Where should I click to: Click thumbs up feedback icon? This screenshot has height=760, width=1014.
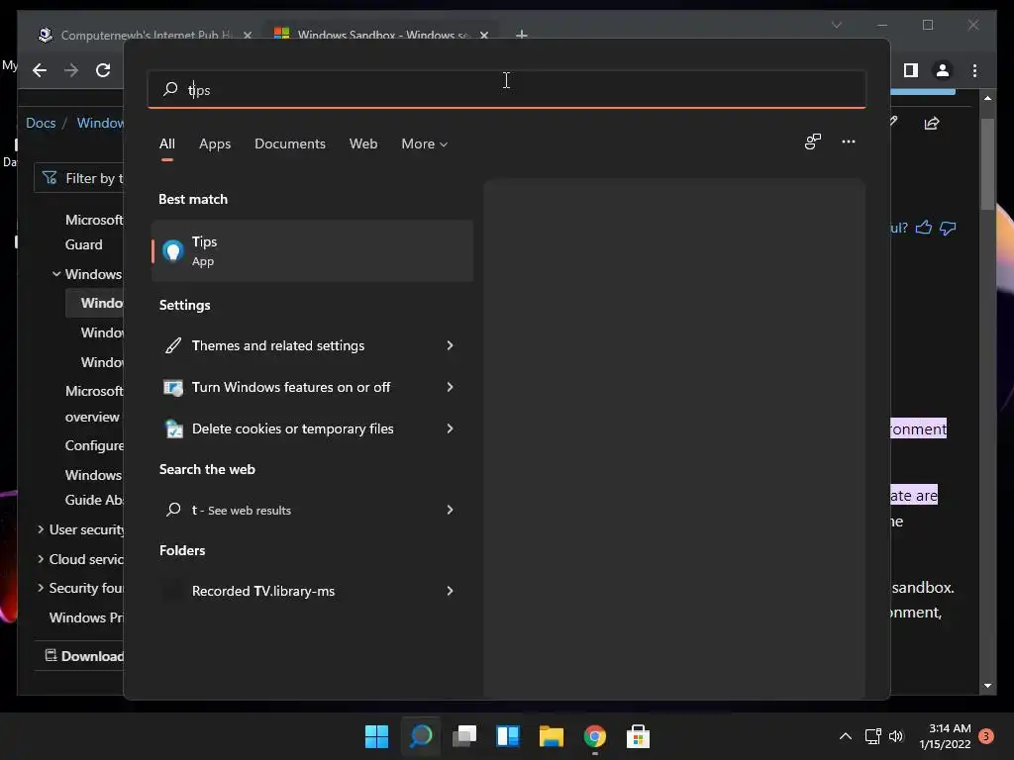click(x=924, y=228)
